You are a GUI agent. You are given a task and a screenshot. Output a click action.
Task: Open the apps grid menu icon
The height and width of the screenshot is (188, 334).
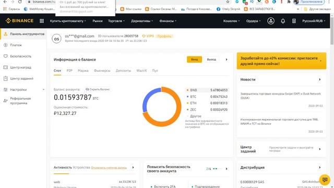(x=42, y=21)
